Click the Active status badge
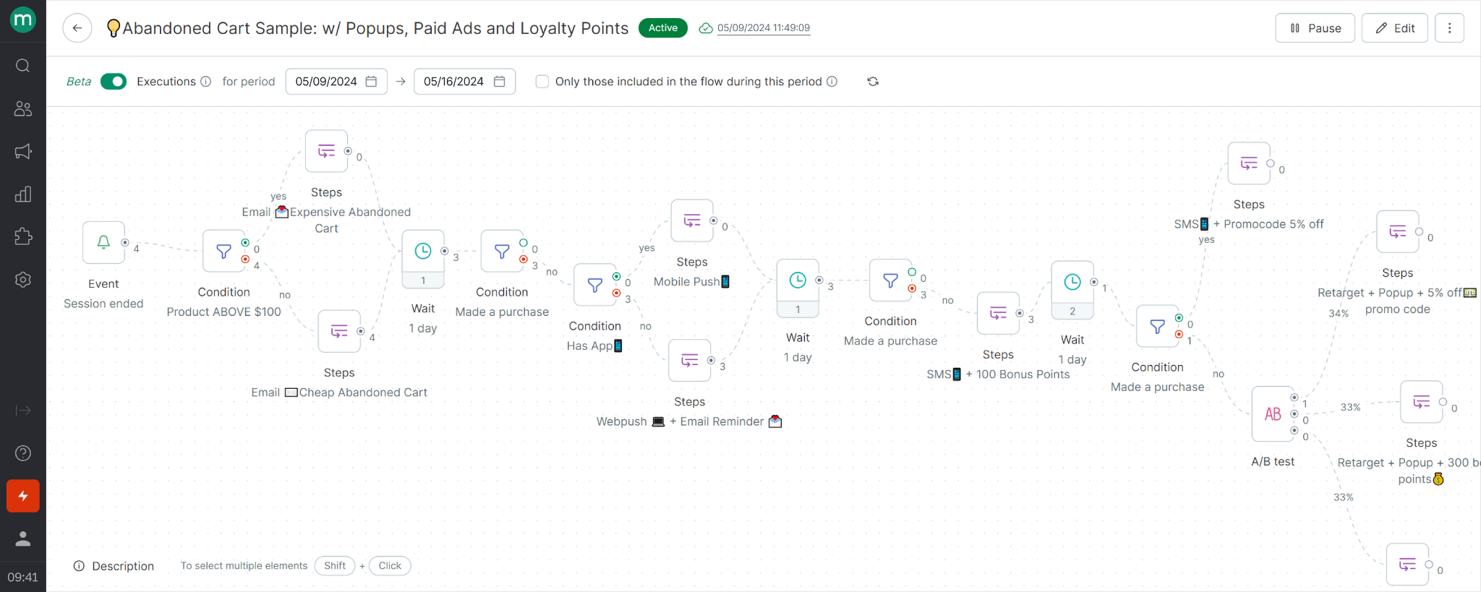This screenshot has height=592, width=1481. coord(662,28)
